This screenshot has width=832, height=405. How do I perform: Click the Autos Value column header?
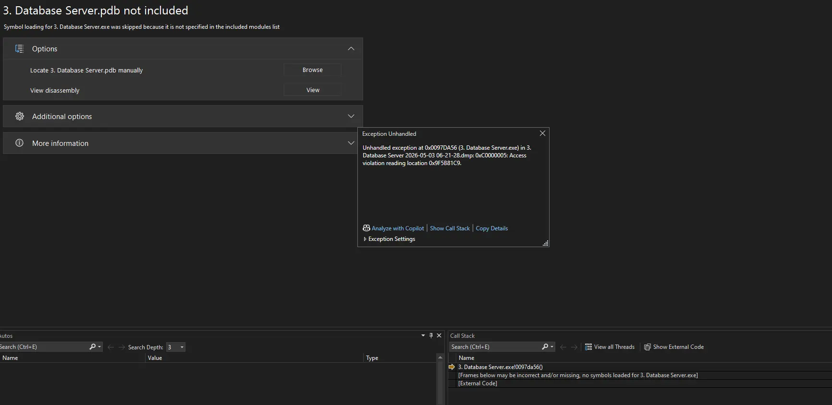254,358
